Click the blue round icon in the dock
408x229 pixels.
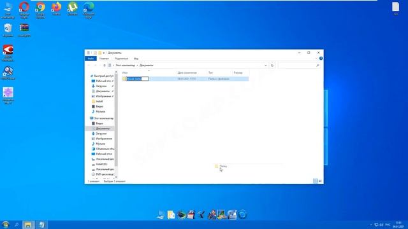tap(242, 214)
